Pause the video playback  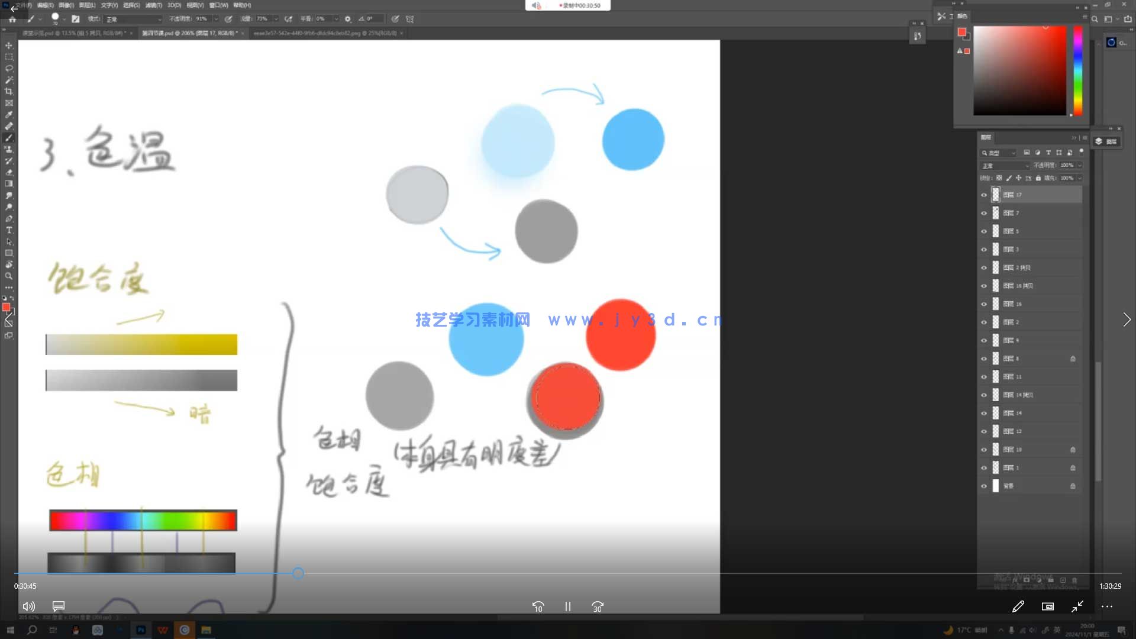click(567, 606)
